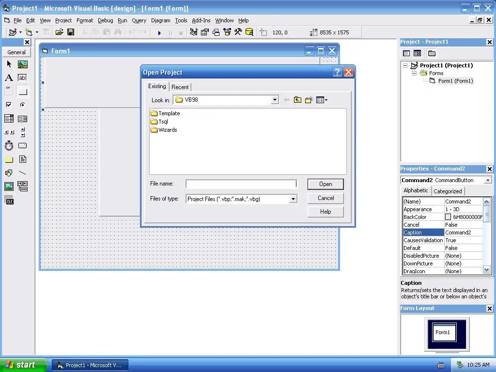Select the TextBox tool
This screenshot has height=372, width=496.
click(22, 78)
